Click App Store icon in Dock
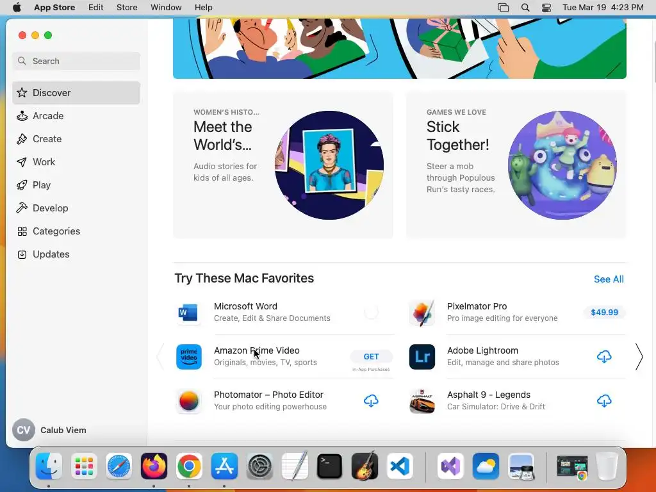The height and width of the screenshot is (492, 656). (224, 466)
